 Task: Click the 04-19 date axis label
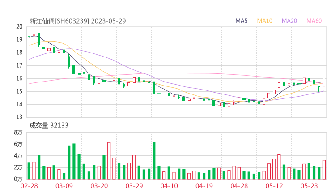click(204, 186)
